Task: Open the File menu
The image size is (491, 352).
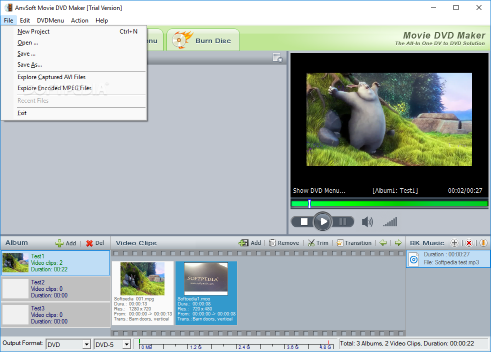Action: (8, 21)
